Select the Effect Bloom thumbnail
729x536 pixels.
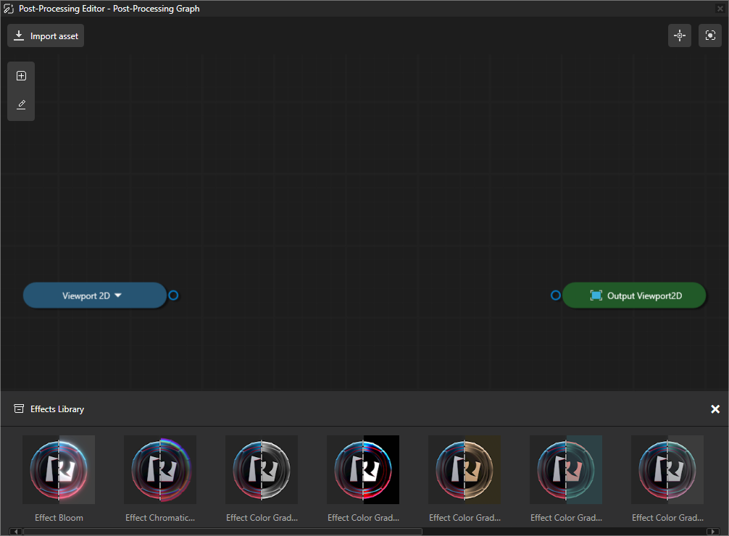(x=59, y=469)
